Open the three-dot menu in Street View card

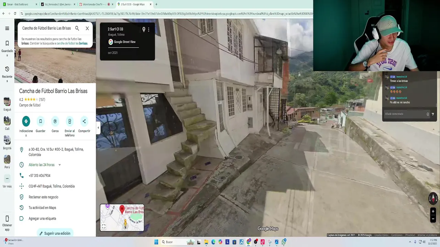(148, 30)
